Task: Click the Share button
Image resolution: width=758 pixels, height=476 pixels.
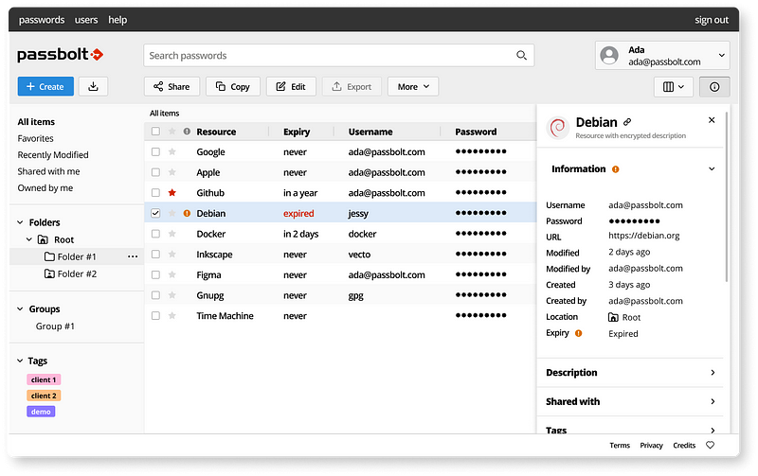Action: (171, 87)
